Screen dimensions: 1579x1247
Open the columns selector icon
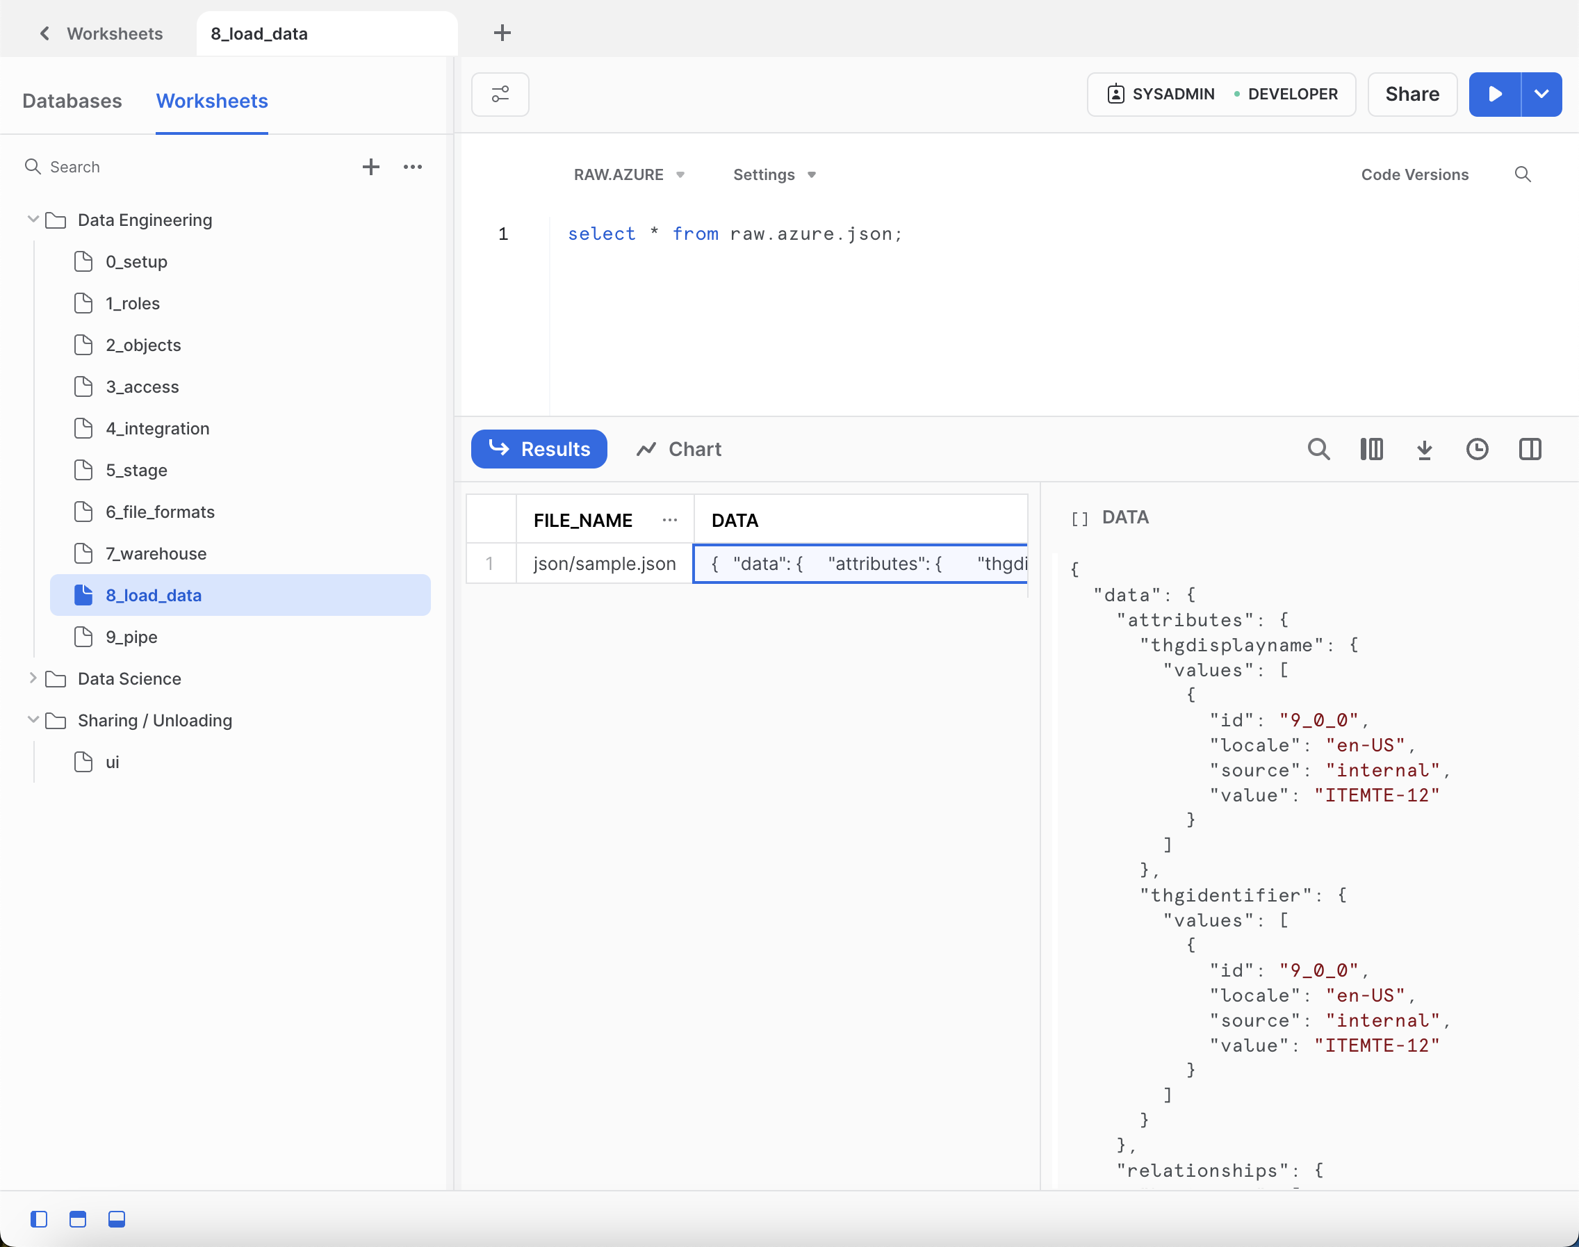pyautogui.click(x=1371, y=449)
